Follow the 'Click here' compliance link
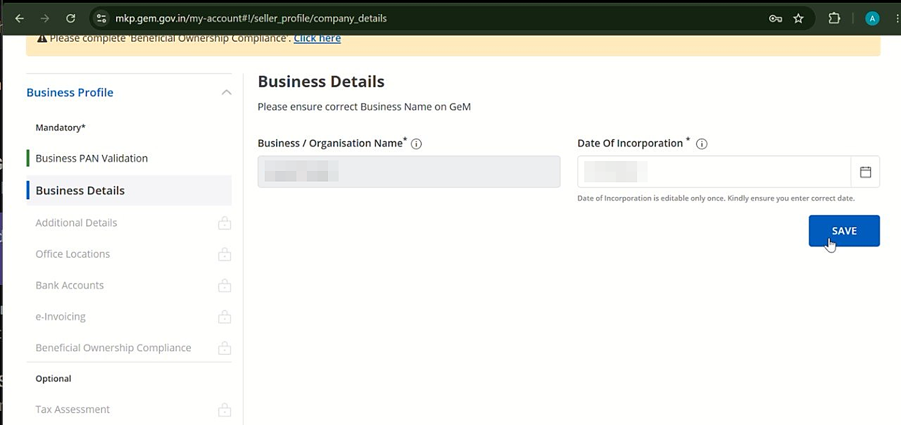The width and height of the screenshot is (901, 425). click(x=317, y=38)
